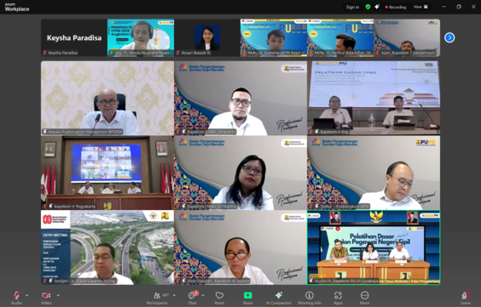
Task: Expand the audio options caret
Action: tap(26, 295)
